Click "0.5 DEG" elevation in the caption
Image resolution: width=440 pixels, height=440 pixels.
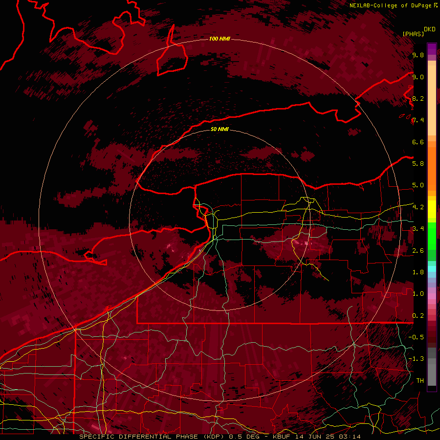[x=243, y=437]
